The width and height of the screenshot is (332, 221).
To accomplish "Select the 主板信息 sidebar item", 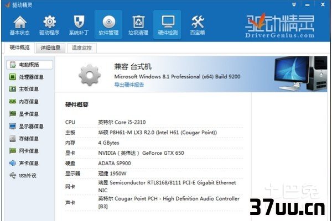I will tap(24, 89).
